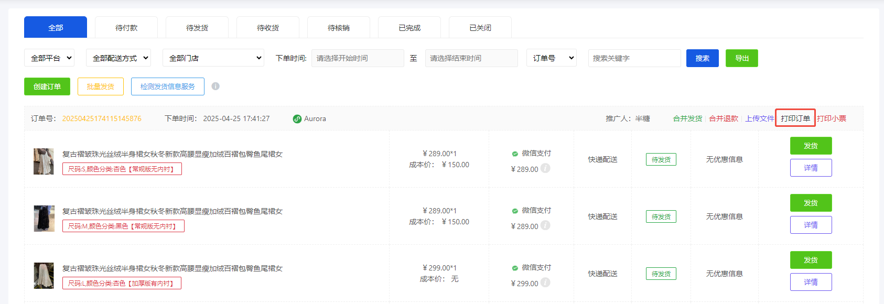Image resolution: width=884 pixels, height=304 pixels.
Task: Open the 全部配送方式 delivery method dropdown
Action: click(118, 58)
